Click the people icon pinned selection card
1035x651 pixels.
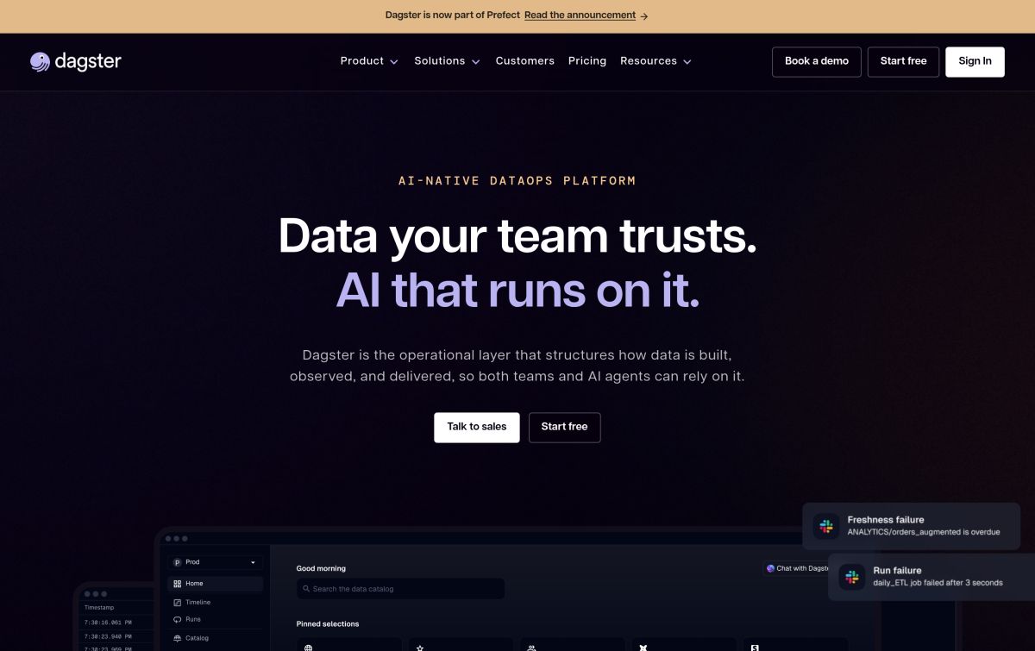(532, 647)
